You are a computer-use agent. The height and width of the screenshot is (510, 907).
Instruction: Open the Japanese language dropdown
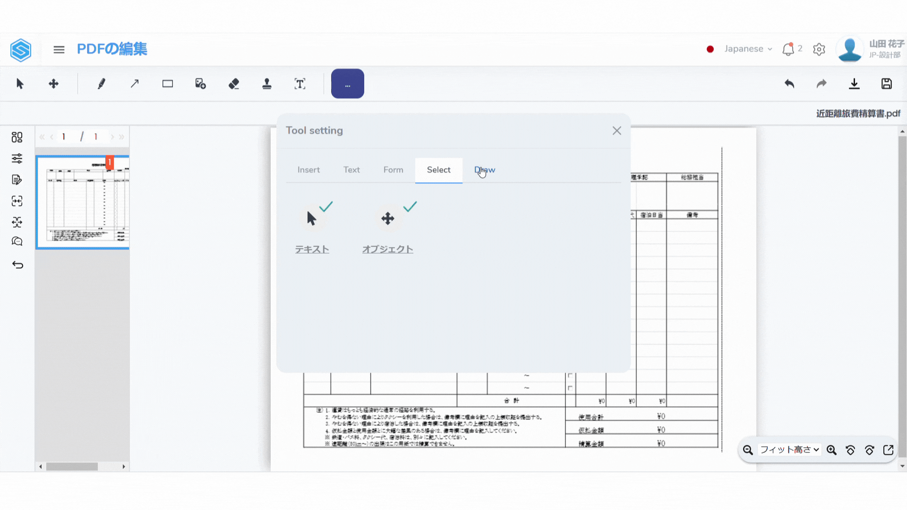[x=748, y=49]
